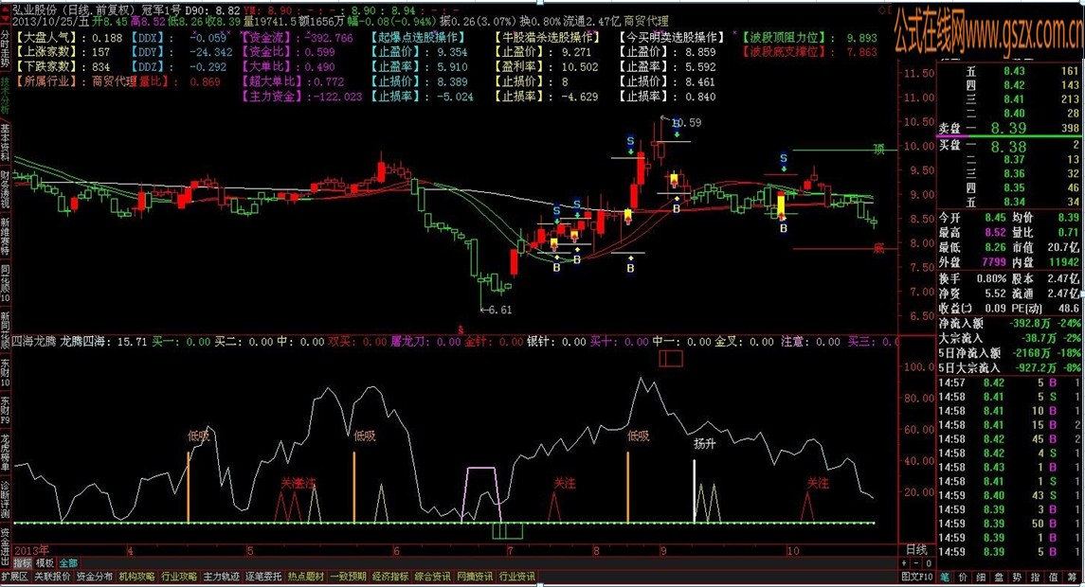Select the 全部 tab
This screenshot has width=1085, height=587.
pos(68,563)
